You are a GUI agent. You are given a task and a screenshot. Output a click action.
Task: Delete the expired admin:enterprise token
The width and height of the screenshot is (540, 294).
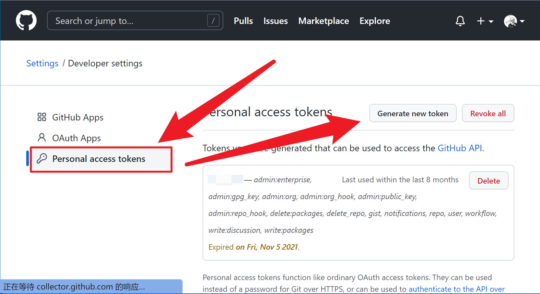pos(488,181)
